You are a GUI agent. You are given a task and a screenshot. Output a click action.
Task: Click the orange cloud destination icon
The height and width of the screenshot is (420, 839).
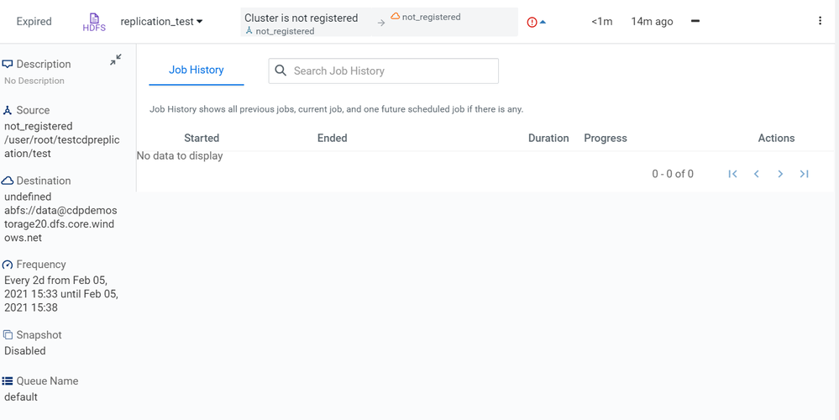396,17
